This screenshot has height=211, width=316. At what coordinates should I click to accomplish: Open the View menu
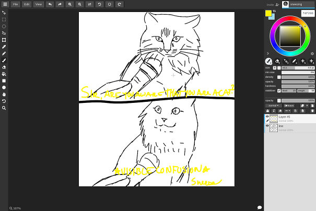coord(39,4)
